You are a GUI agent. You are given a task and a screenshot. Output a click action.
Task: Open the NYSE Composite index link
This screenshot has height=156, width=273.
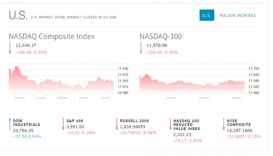pos(239,123)
